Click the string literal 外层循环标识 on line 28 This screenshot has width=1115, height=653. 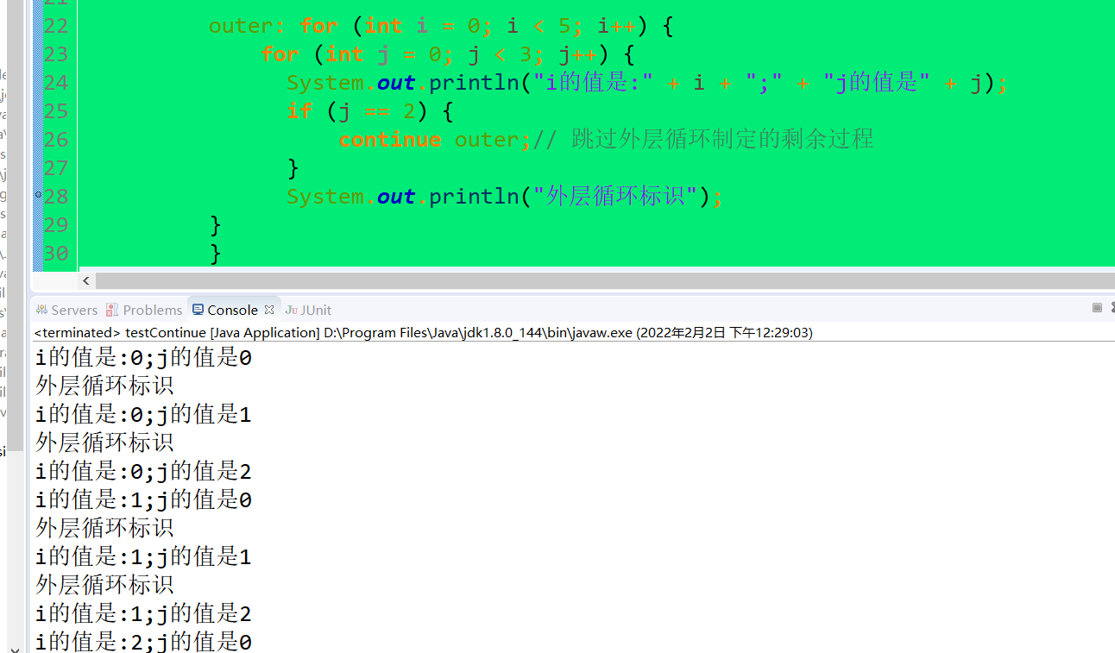tap(615, 196)
